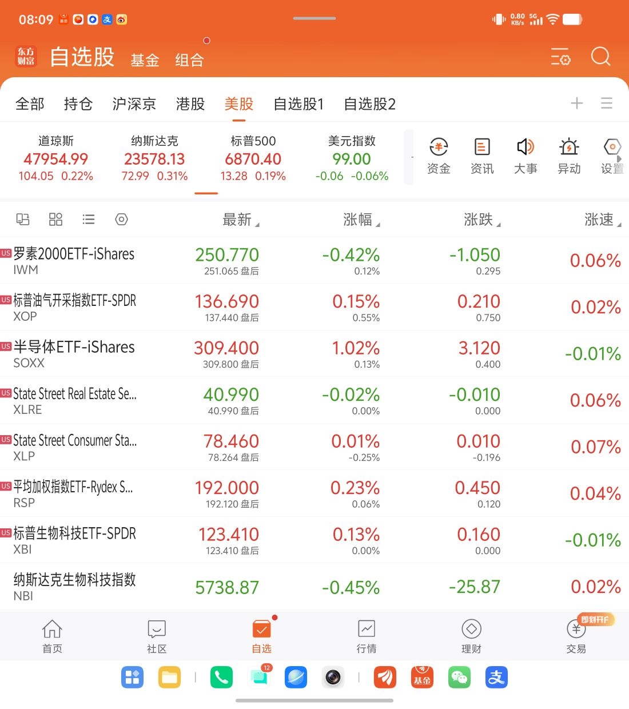Sort by 涨跌 change column
Image resolution: width=629 pixels, height=709 pixels.
point(482,220)
